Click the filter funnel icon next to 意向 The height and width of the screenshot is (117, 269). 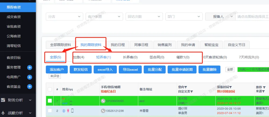pos(186,87)
